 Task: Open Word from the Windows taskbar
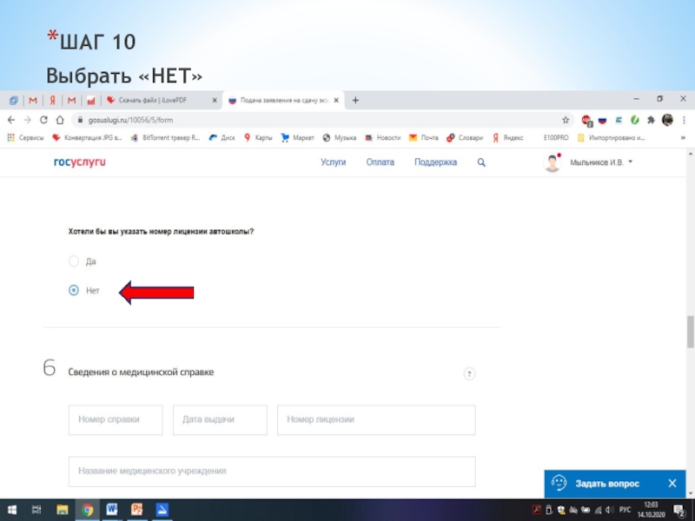point(112,510)
